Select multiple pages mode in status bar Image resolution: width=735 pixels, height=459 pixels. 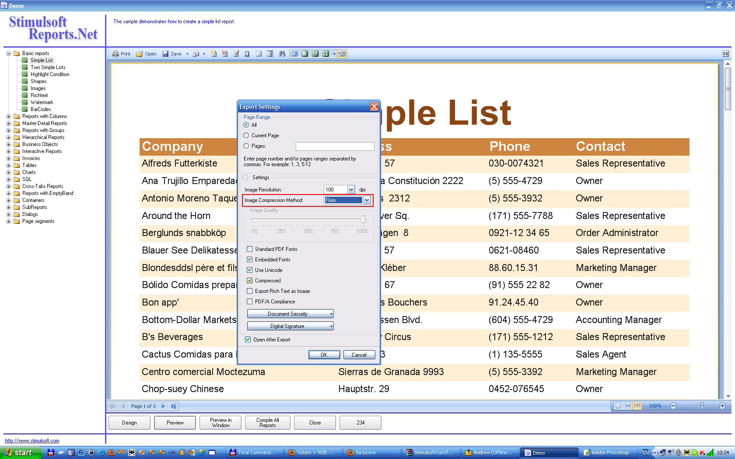[x=637, y=406]
